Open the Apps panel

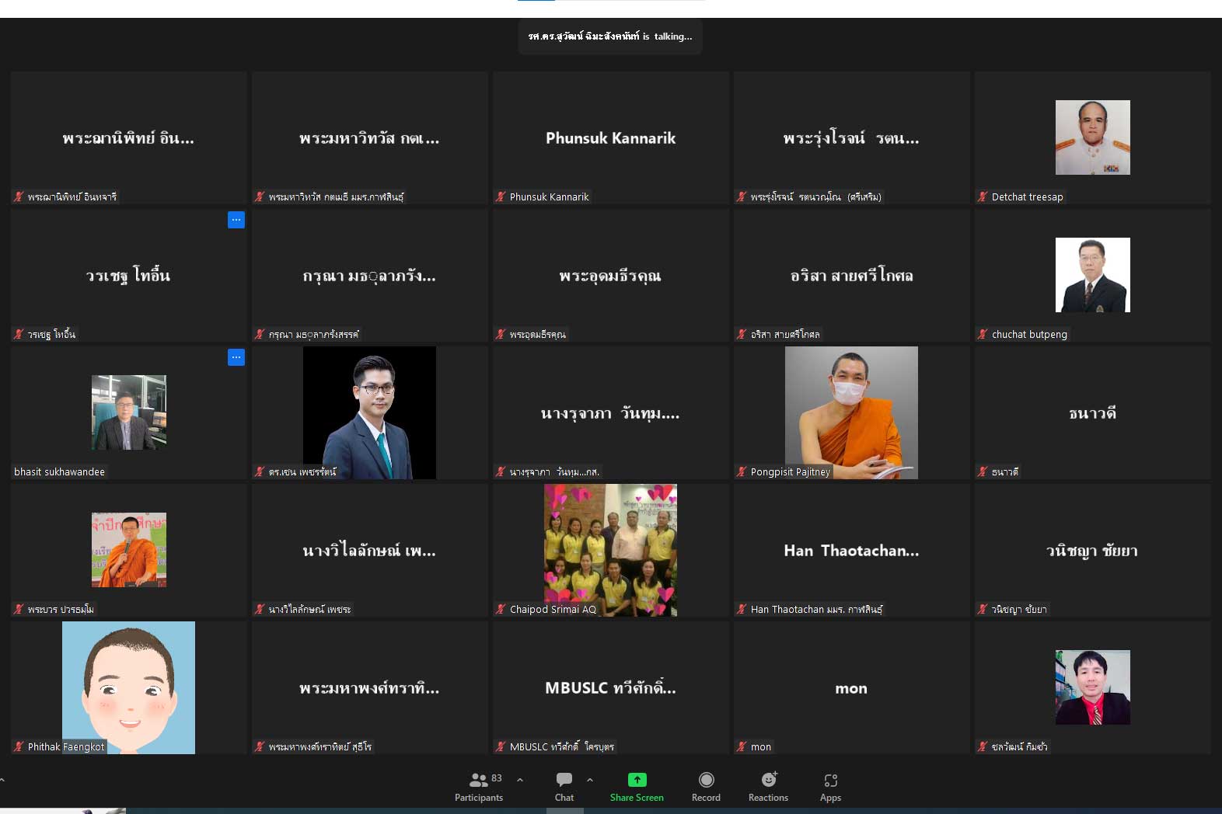830,785
